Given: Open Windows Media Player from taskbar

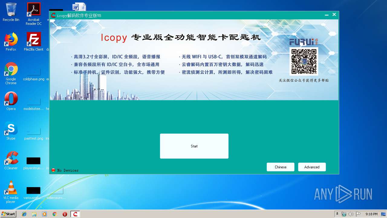Looking at the screenshot, I should [44, 214].
